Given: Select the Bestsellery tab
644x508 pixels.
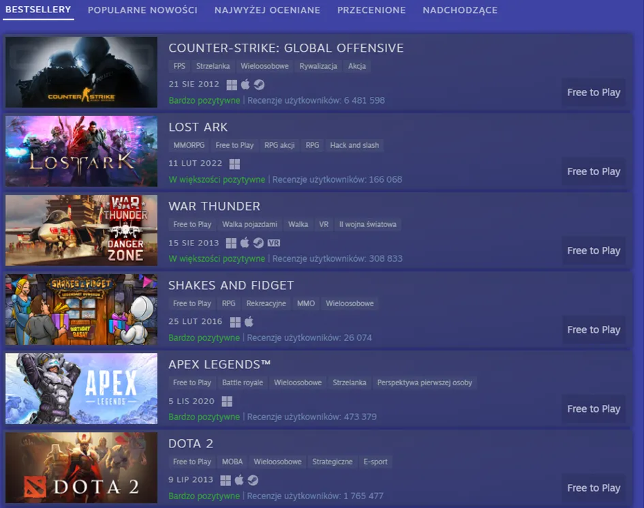Looking at the screenshot, I should pyautogui.click(x=38, y=10).
